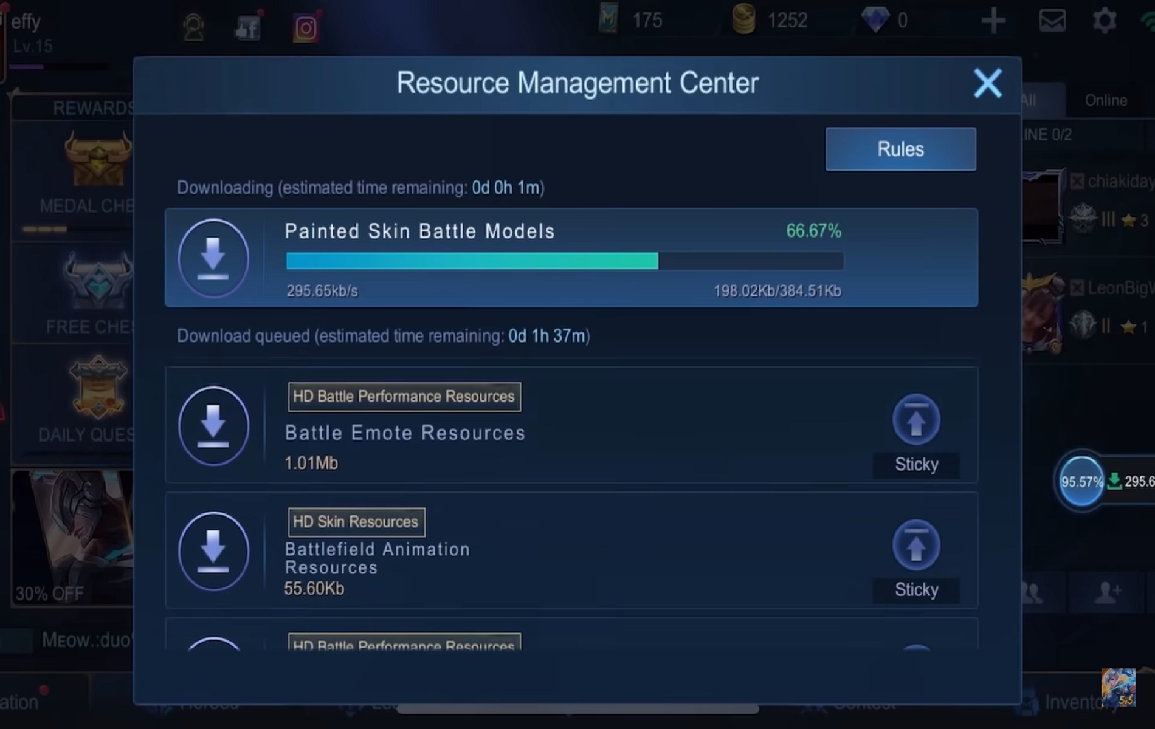Click the 295.65kb/s download speed
Screen dimensions: 1155x729
322,291
